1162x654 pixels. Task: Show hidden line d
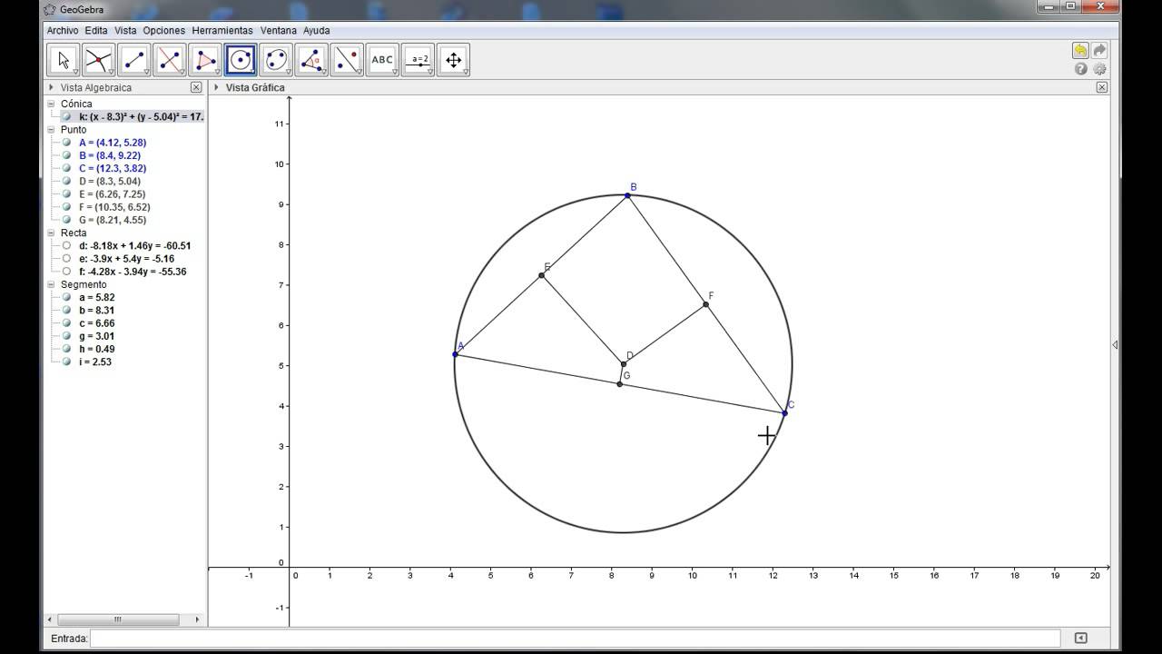[66, 245]
